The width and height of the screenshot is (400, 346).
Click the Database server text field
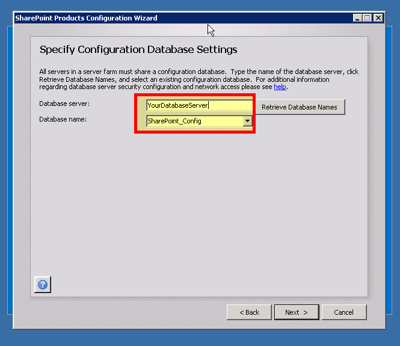(x=200, y=105)
